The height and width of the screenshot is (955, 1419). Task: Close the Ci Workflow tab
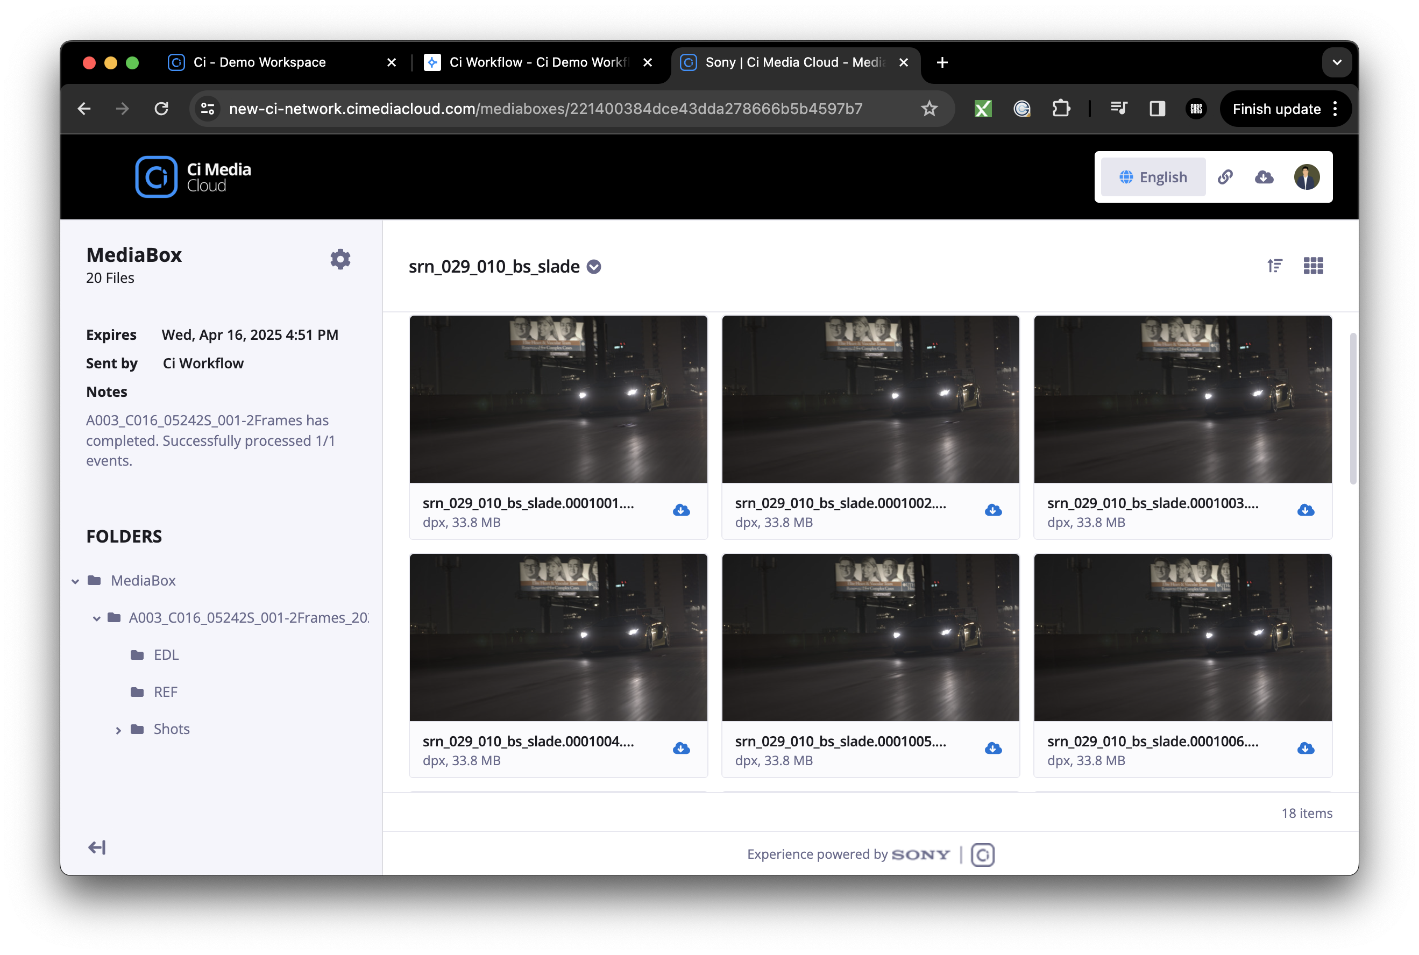coord(648,62)
